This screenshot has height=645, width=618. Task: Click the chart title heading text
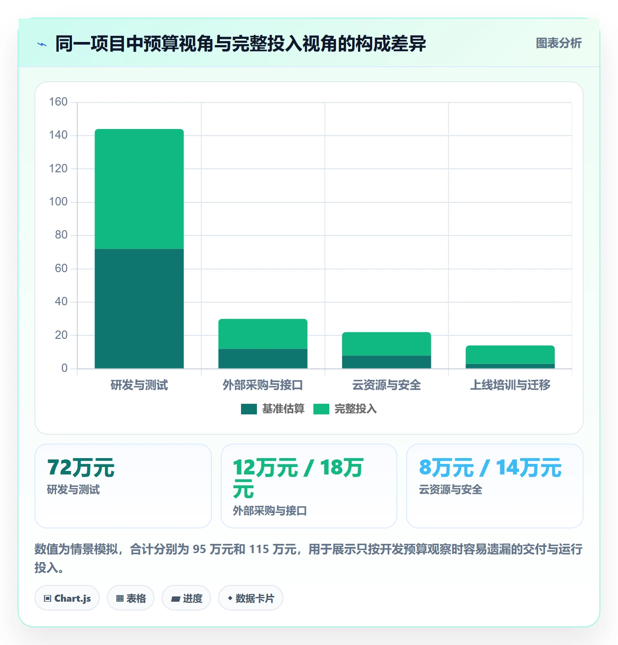(241, 44)
